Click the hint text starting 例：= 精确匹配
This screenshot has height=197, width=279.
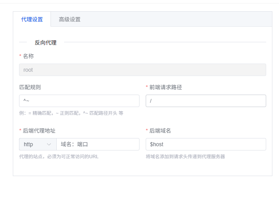pyautogui.click(x=71, y=113)
